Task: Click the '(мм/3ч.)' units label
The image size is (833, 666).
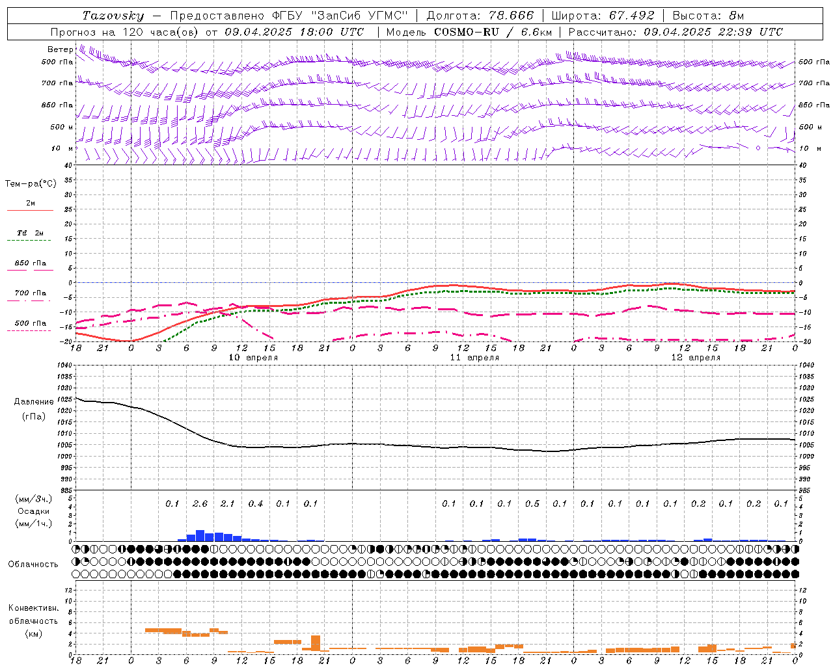Action: tap(34, 499)
